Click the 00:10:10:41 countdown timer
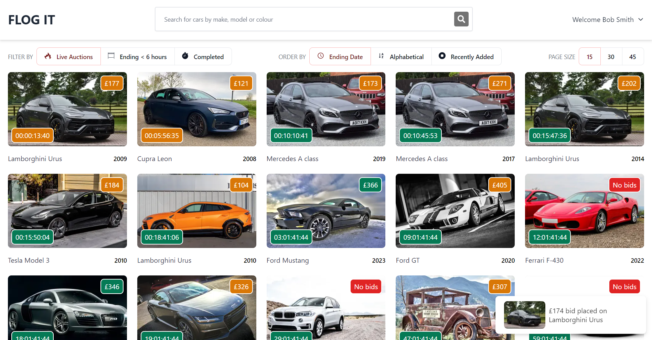 [291, 136]
